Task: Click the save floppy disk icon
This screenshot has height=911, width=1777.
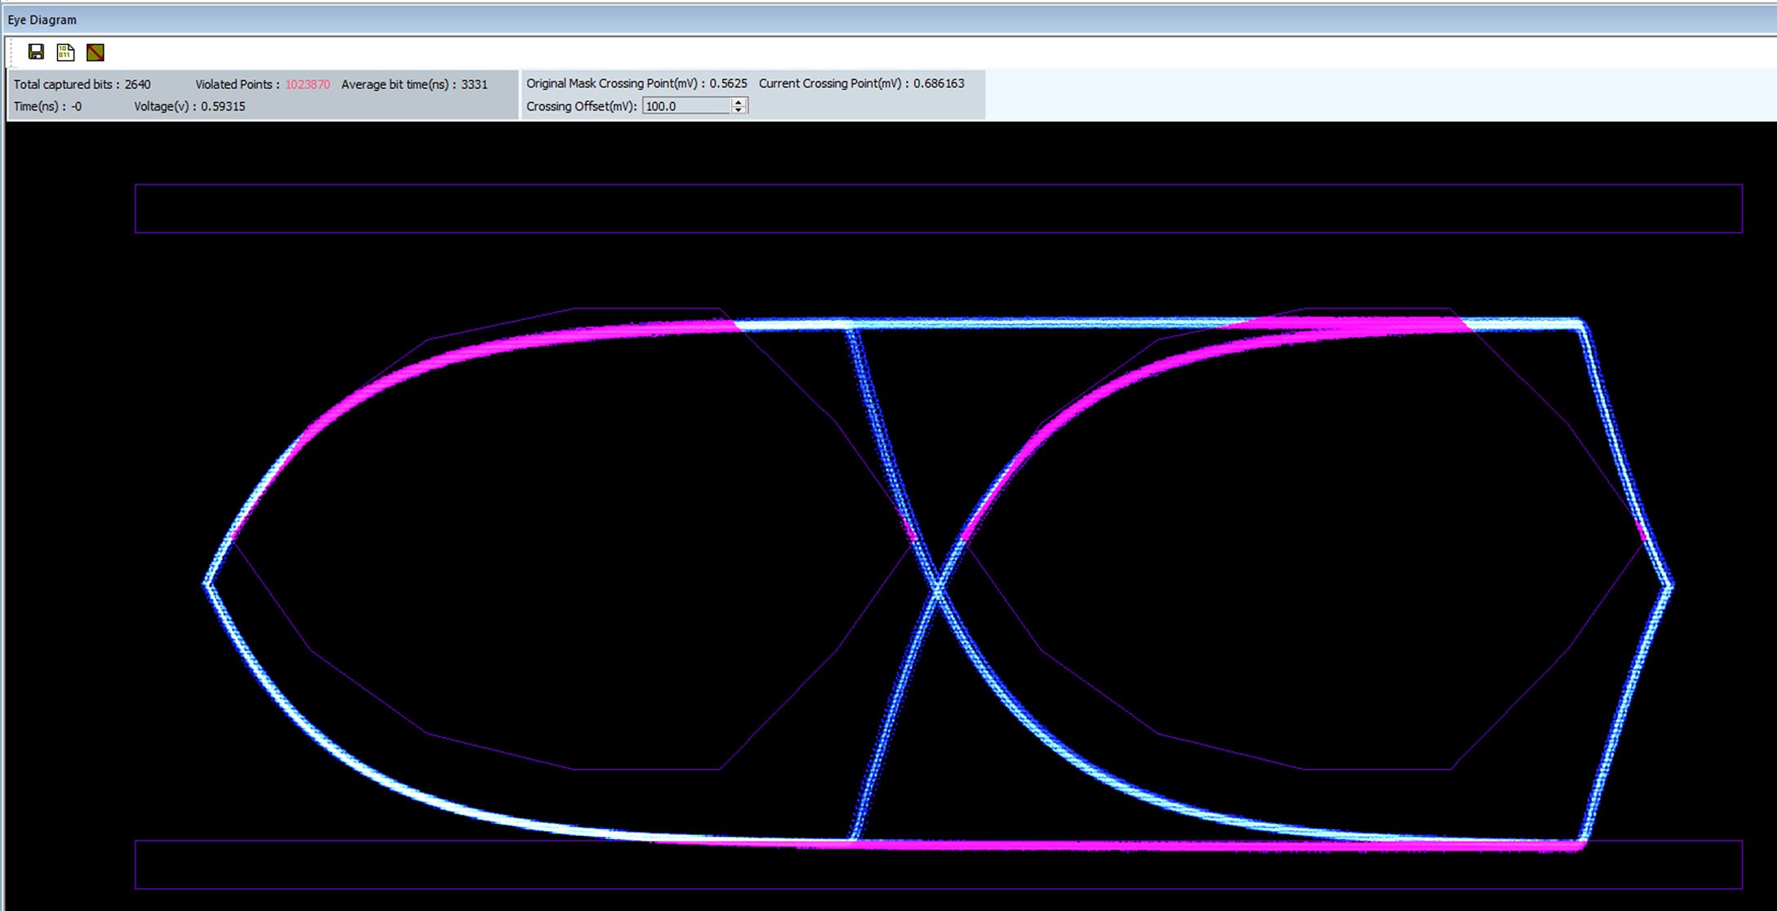Action: click(36, 52)
